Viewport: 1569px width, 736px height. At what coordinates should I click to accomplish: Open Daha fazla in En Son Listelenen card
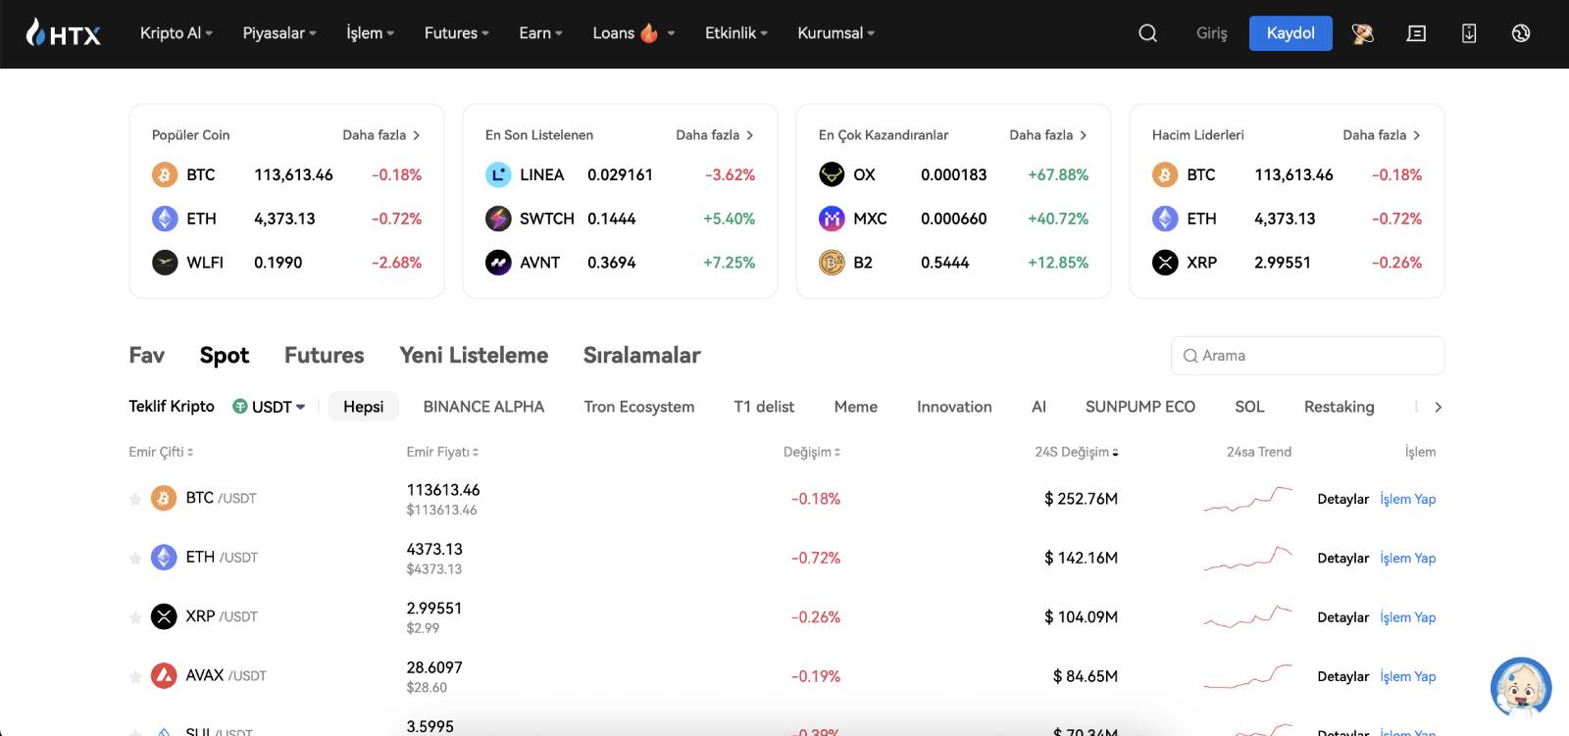(x=715, y=135)
